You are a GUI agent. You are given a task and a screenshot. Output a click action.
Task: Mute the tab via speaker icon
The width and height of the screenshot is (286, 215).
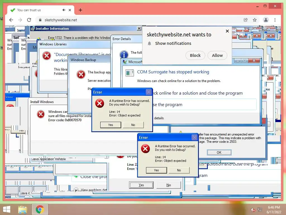coord(64,10)
